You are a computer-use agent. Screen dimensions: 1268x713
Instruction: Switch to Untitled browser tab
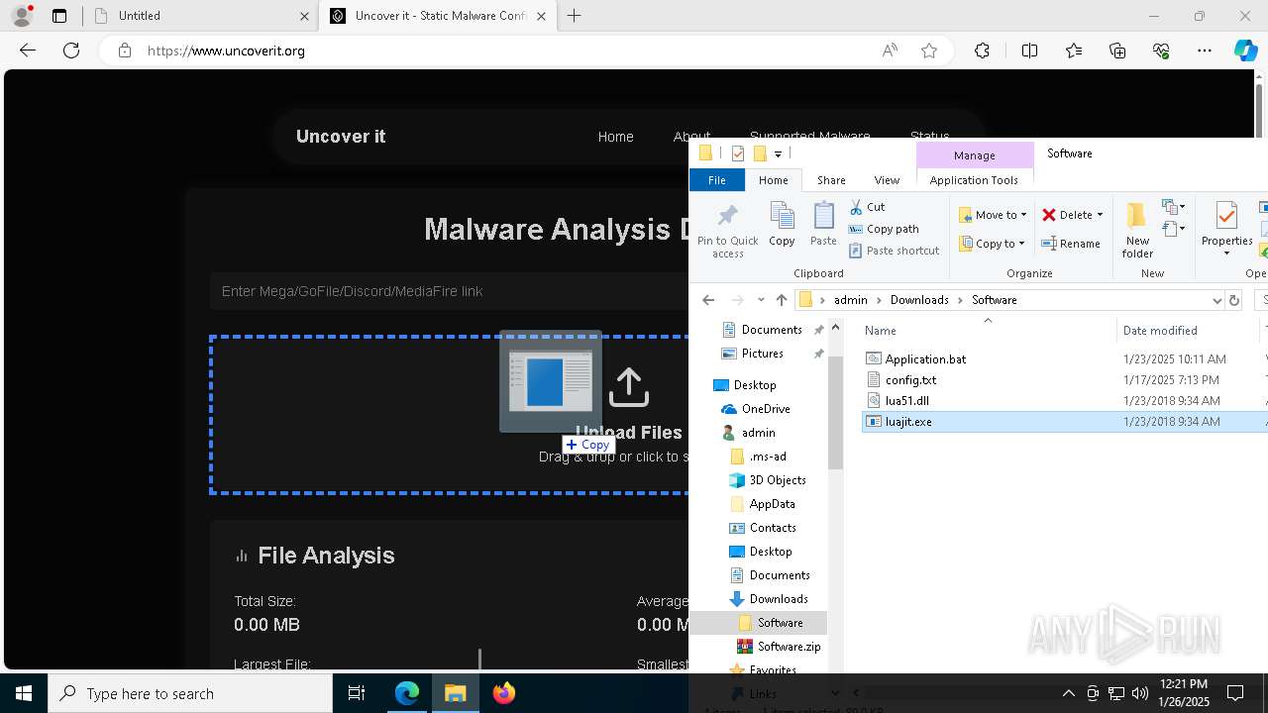click(x=201, y=16)
